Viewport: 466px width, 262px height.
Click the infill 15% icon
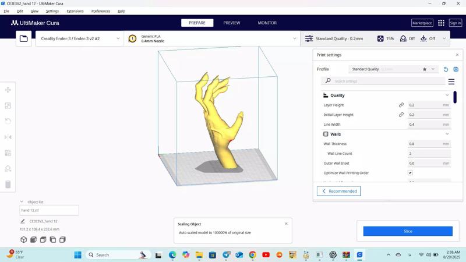point(380,38)
